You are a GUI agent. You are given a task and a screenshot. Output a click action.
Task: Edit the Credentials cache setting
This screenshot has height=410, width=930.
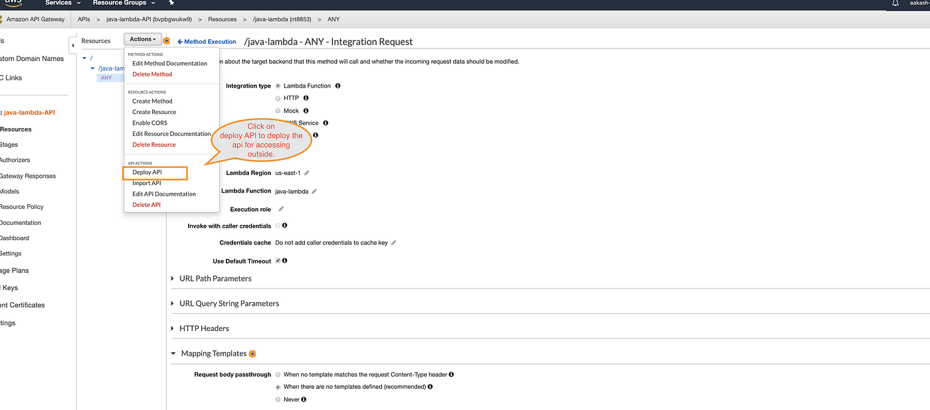[393, 242]
